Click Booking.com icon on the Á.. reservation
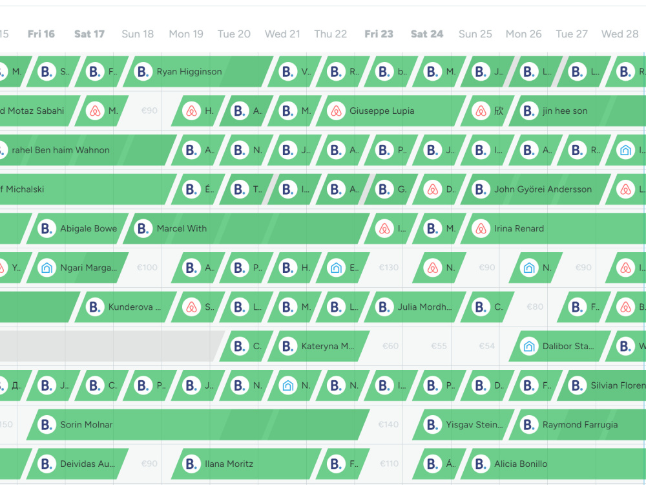The height and width of the screenshot is (485, 646). pyautogui.click(x=432, y=464)
